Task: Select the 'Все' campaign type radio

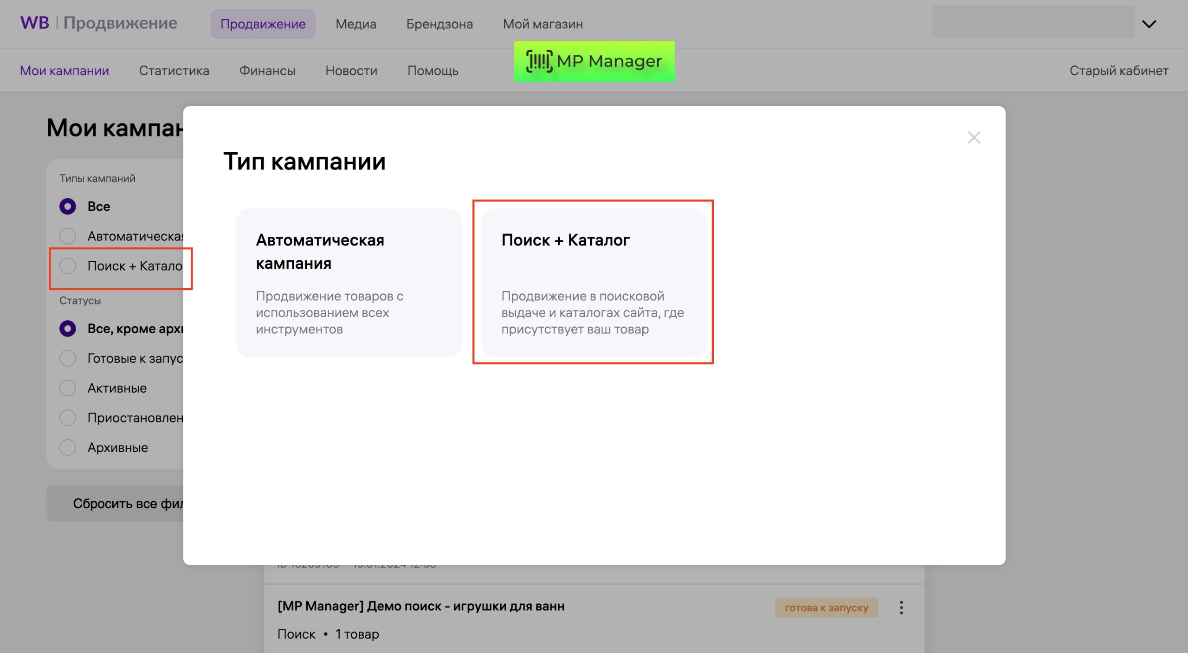Action: click(x=68, y=206)
